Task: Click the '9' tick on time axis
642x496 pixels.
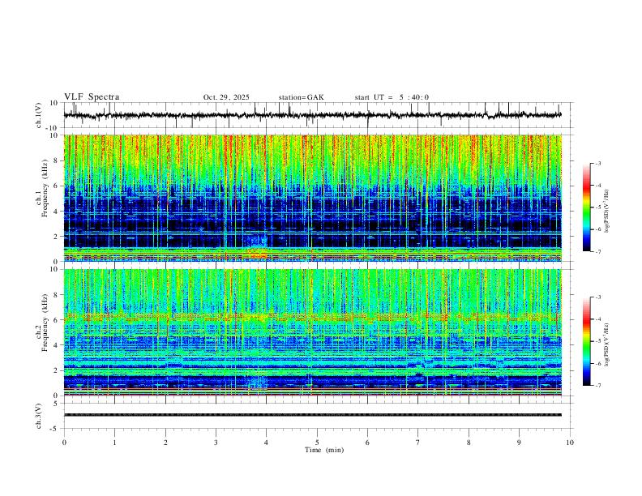Action: (x=519, y=443)
